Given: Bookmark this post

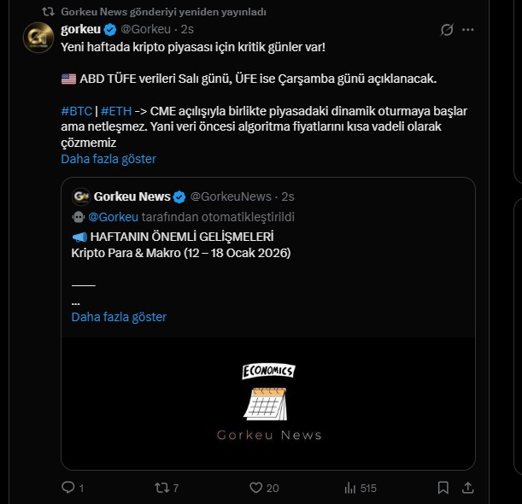Looking at the screenshot, I should (x=443, y=488).
